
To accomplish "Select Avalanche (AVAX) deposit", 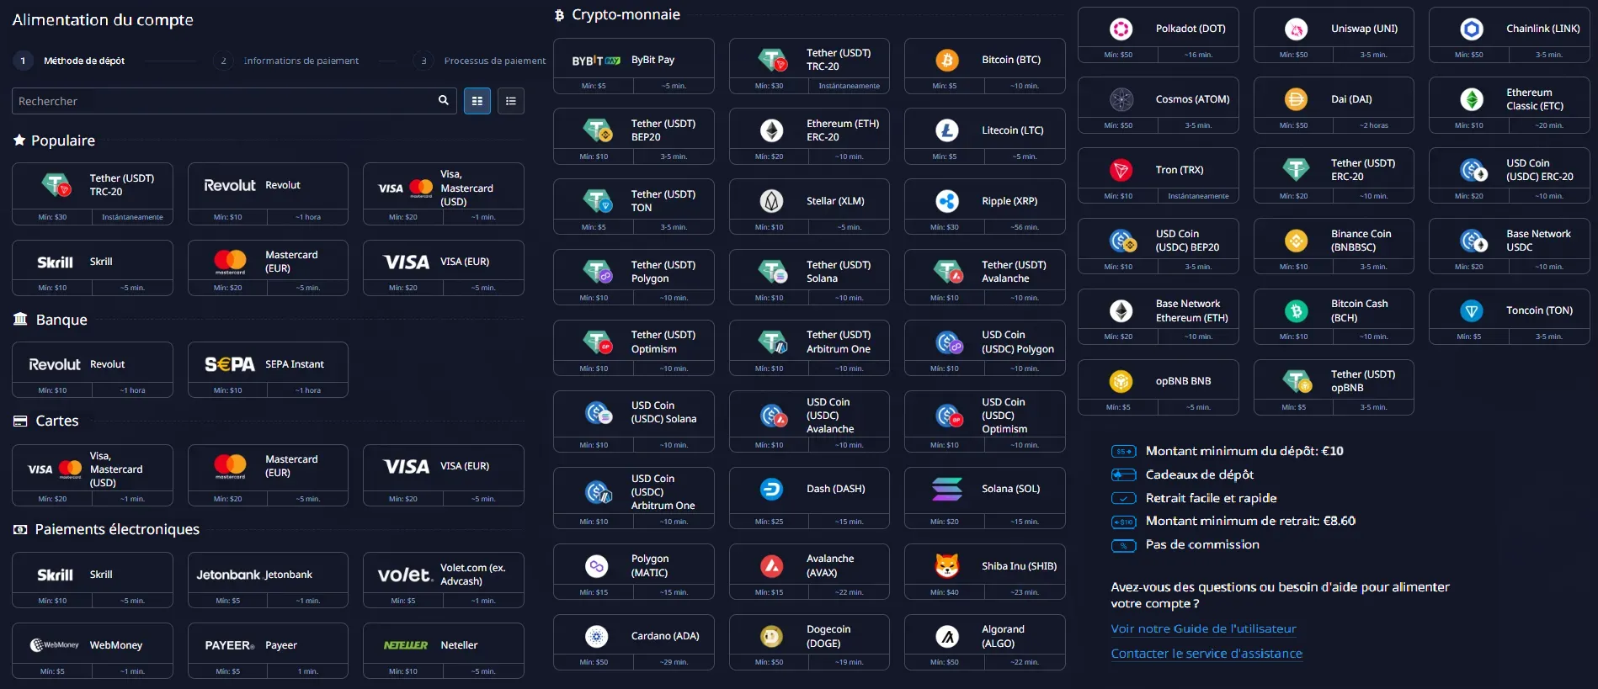I will click(x=809, y=572).
